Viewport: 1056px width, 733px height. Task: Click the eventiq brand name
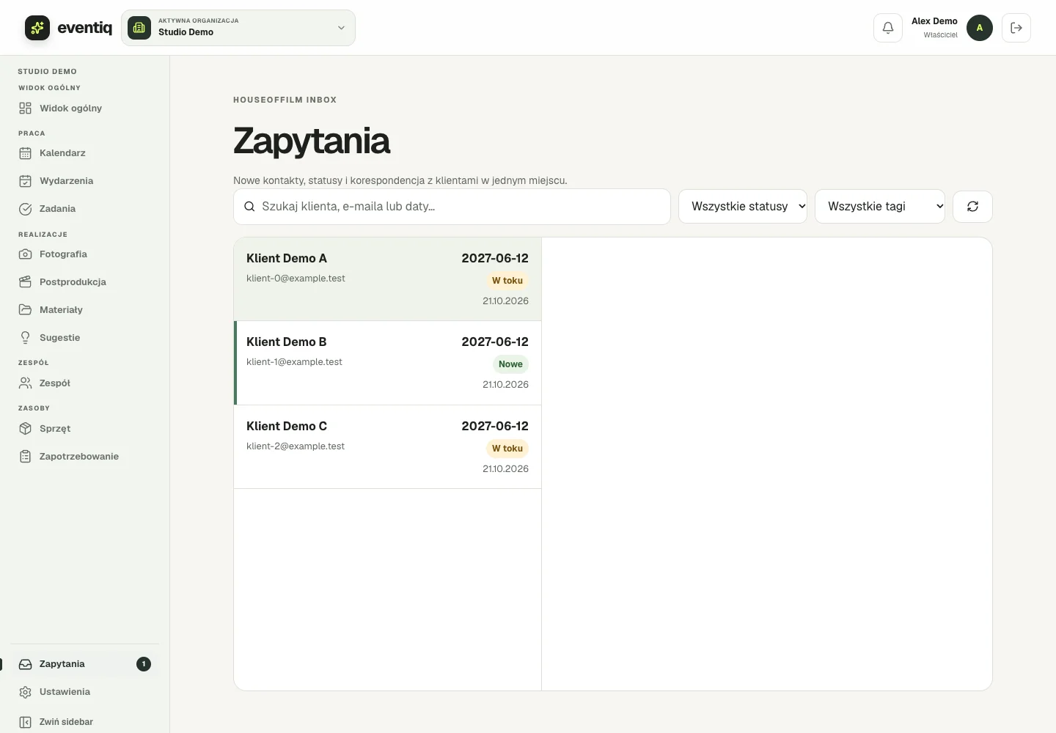(x=84, y=28)
